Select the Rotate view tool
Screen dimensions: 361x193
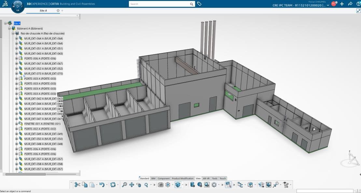(x=139, y=185)
